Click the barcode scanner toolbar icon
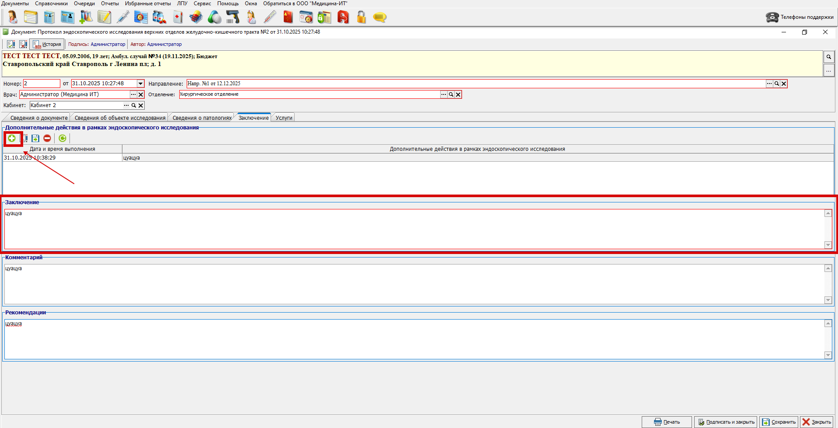The height and width of the screenshot is (428, 838). point(233,17)
